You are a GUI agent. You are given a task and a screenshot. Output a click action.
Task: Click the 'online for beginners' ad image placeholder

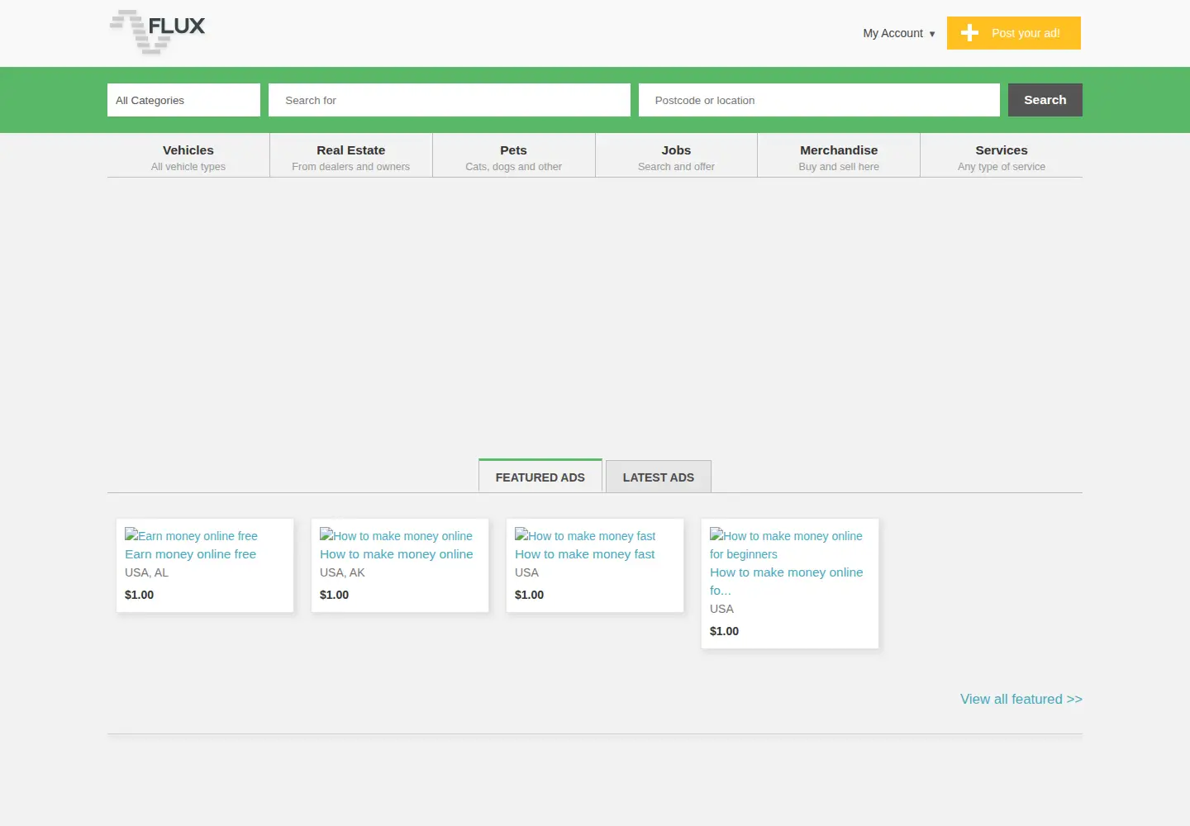(x=786, y=544)
